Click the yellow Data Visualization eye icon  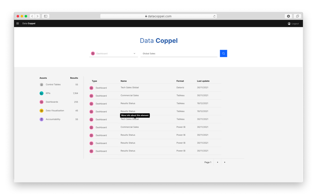(42, 111)
